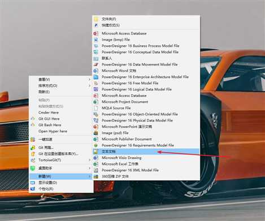Expand the 桌面助手 submenu arrow
This screenshot has width=265, height=221.
pyautogui.click(x=89, y=168)
